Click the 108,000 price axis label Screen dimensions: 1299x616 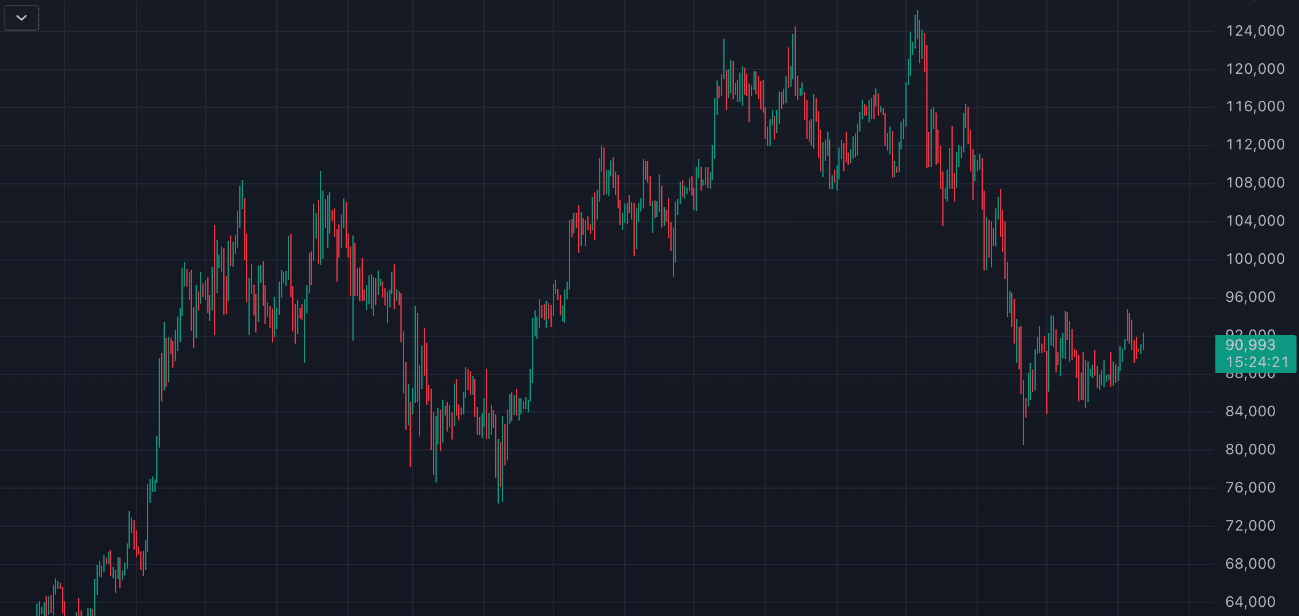pyautogui.click(x=1255, y=183)
